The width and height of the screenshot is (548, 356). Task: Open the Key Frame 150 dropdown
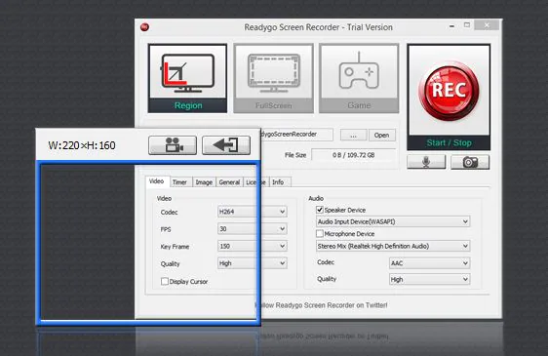(253, 246)
